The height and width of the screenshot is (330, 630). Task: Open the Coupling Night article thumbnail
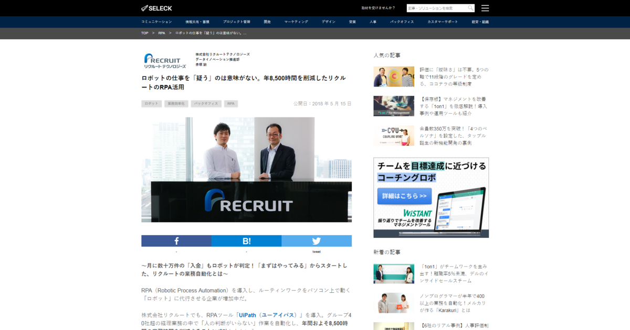tap(394, 135)
